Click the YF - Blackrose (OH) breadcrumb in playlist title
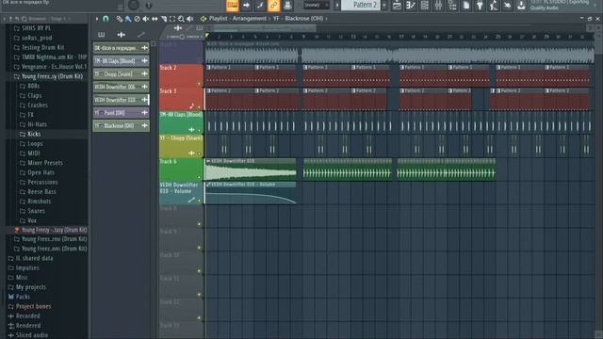Image resolution: width=603 pixels, height=339 pixels. [298, 19]
